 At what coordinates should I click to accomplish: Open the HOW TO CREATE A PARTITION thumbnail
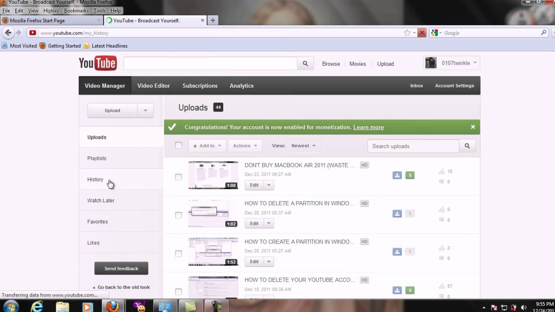213,252
